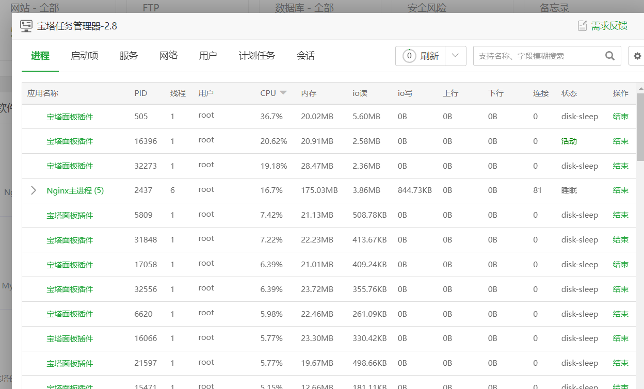This screenshot has width=644, height=389.
Task: Sort by 内存 column header
Action: (x=309, y=93)
